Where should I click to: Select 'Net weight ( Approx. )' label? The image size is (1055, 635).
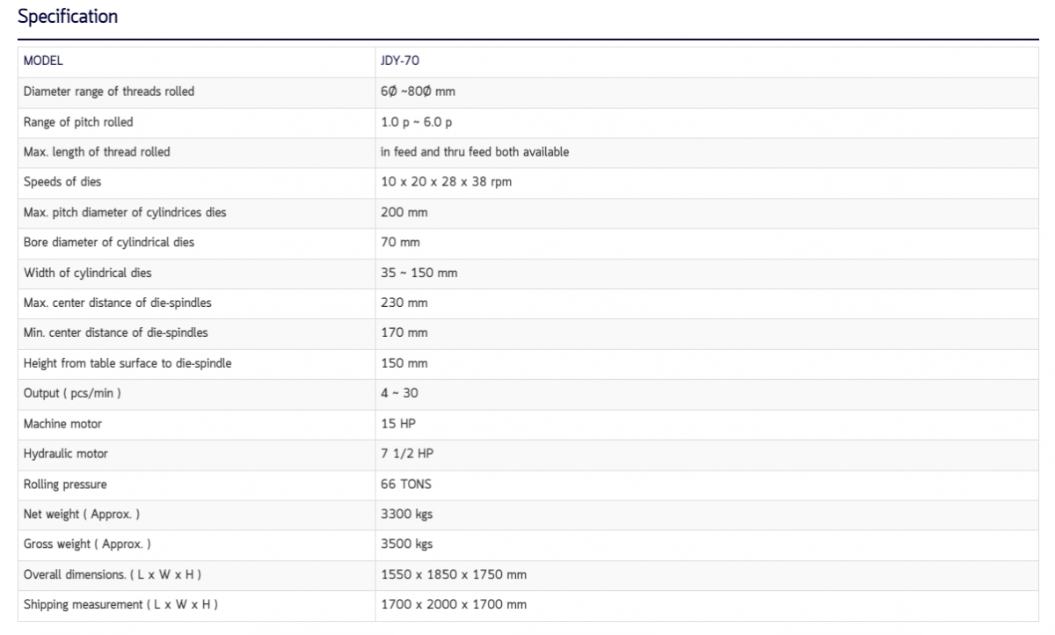(x=81, y=514)
